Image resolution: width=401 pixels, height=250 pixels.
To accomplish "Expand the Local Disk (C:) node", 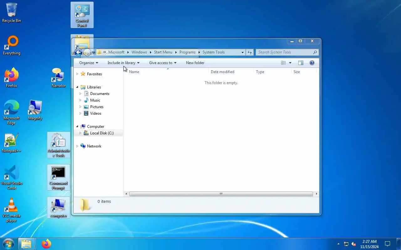I will 80,133.
